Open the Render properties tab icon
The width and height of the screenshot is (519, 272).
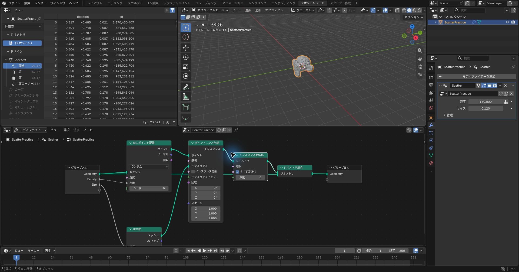coord(431,78)
